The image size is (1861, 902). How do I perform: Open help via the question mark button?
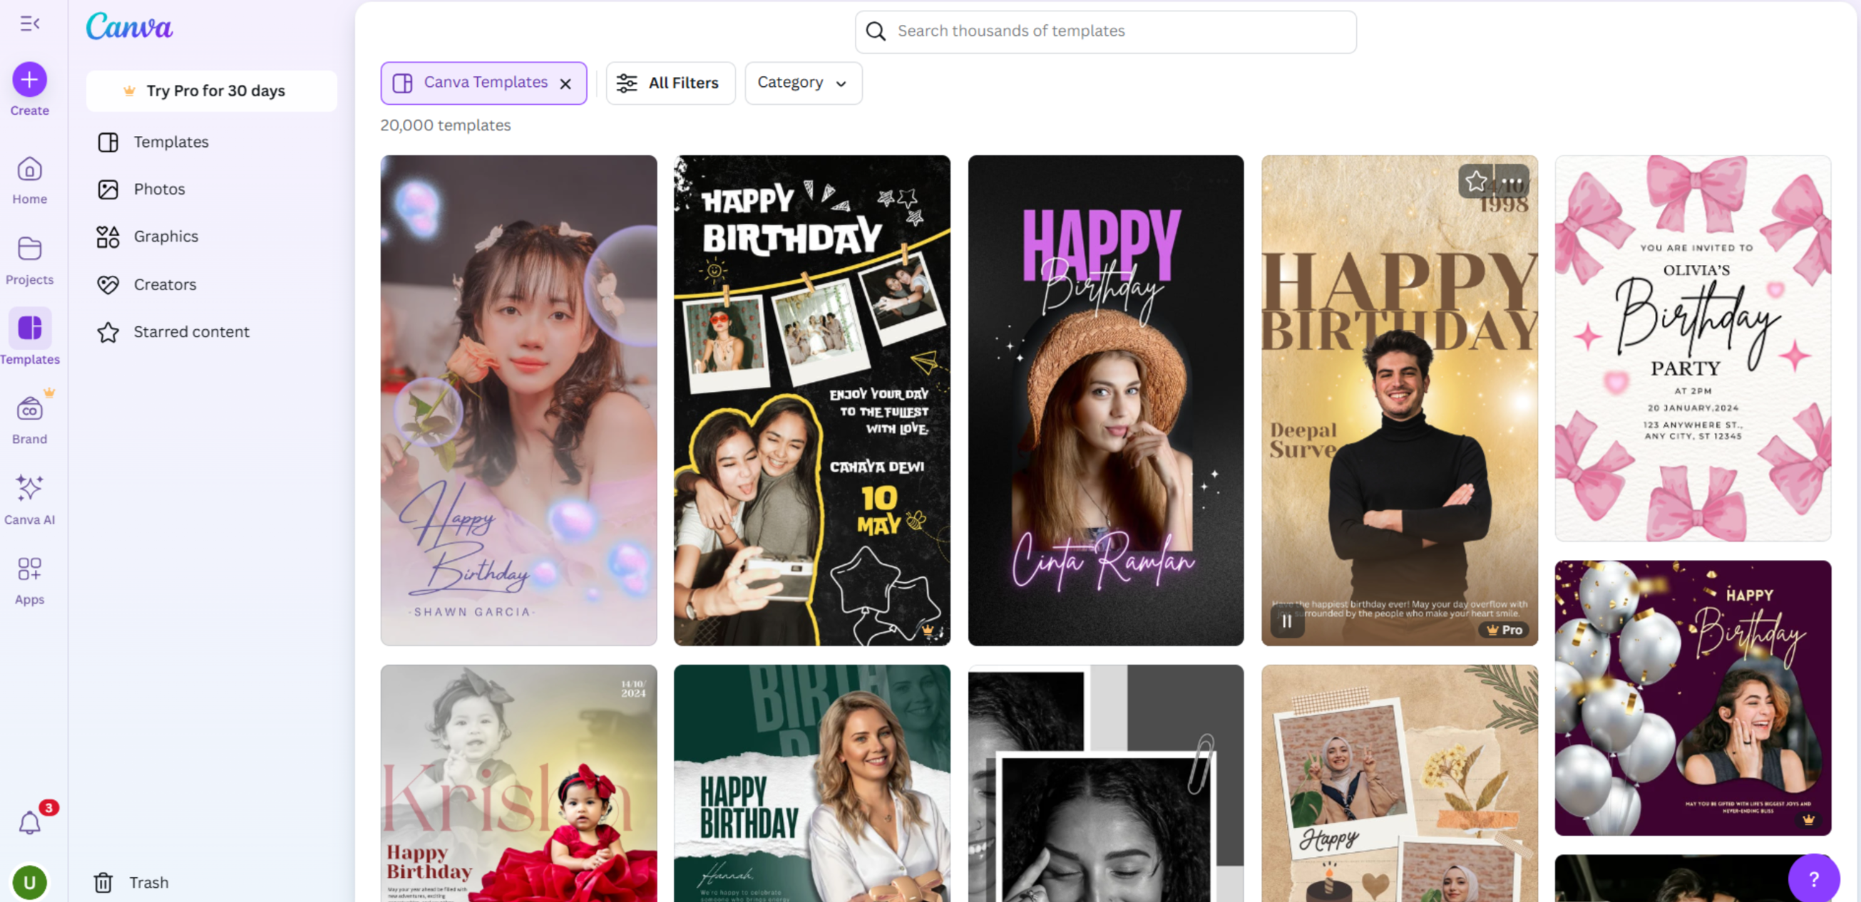point(1815,878)
